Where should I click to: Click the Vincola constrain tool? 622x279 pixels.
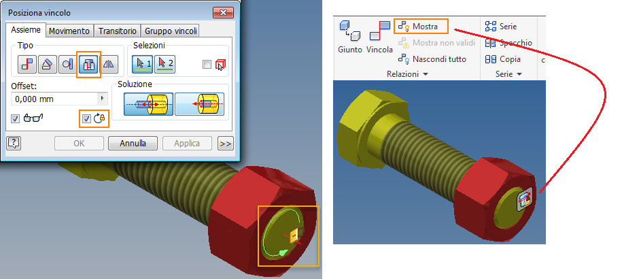379,37
